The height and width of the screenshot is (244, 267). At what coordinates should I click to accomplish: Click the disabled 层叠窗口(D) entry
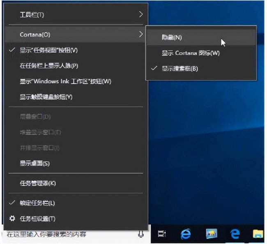tap(76, 117)
